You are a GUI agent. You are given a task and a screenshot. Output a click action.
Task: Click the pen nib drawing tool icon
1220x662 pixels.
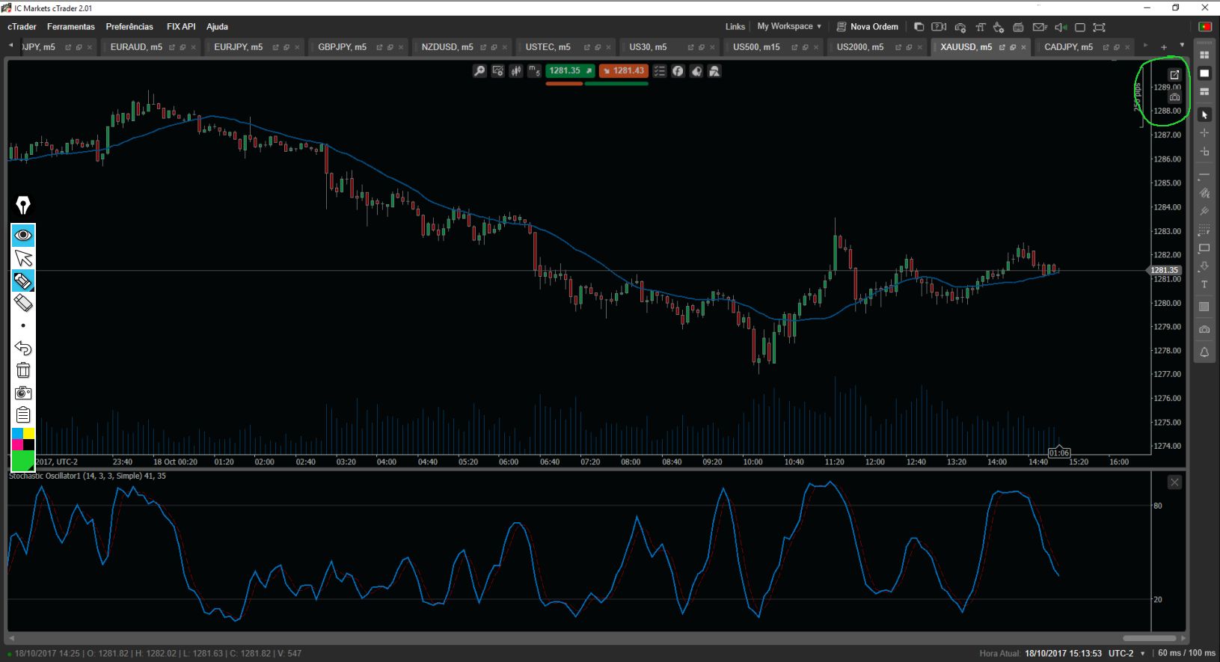23,206
